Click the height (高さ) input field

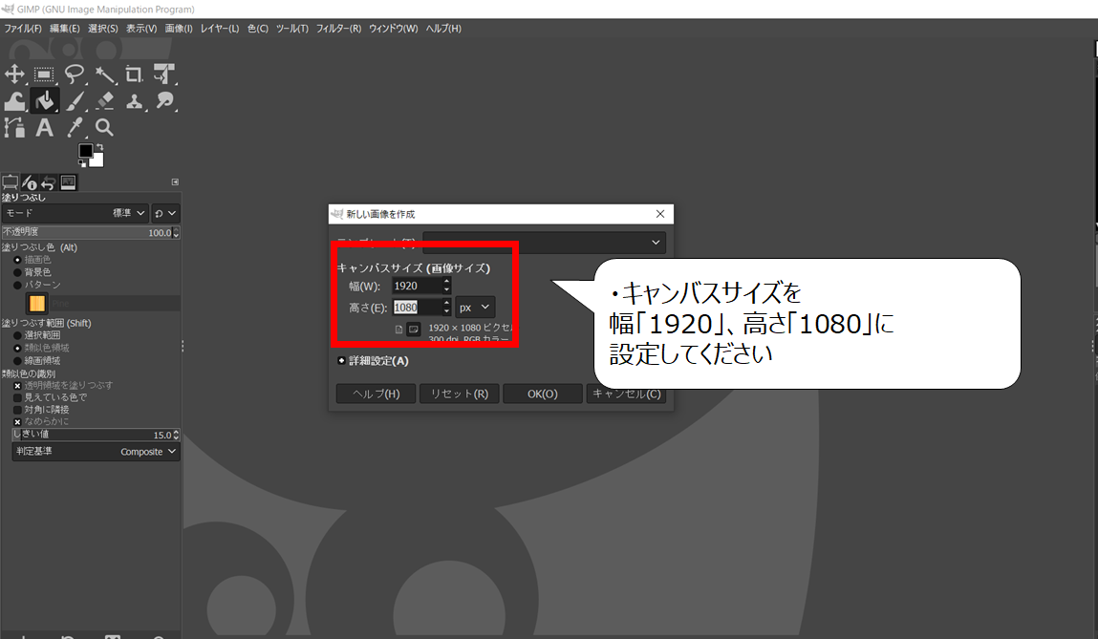pos(417,308)
